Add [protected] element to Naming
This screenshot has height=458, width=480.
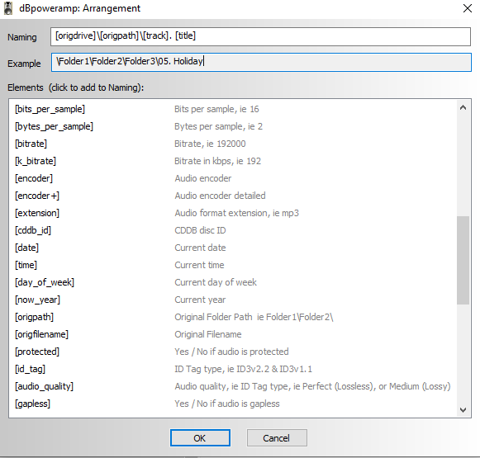pyautogui.click(x=37, y=352)
